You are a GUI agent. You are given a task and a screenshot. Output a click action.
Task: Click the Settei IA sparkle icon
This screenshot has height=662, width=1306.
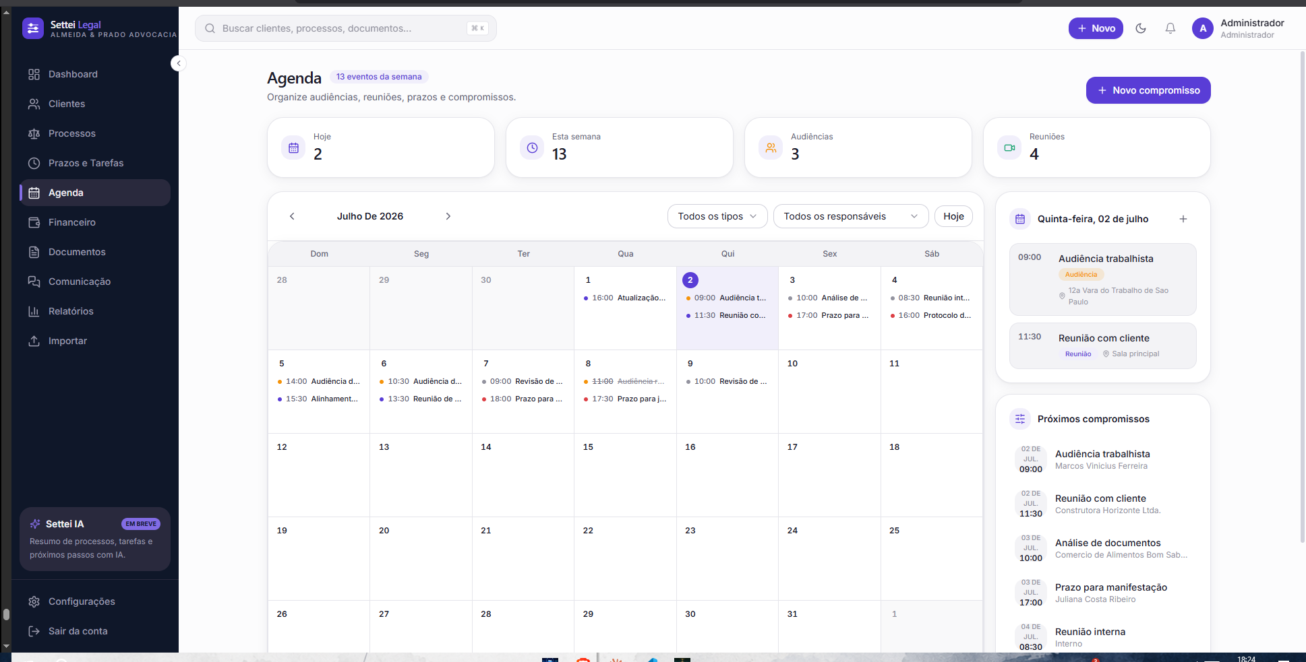[35, 524]
